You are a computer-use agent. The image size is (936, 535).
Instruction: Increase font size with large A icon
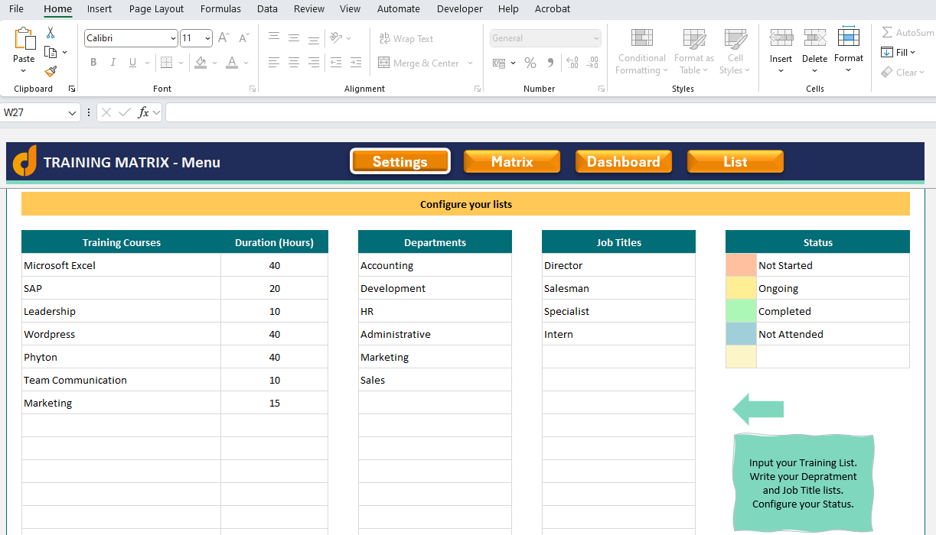click(x=223, y=37)
